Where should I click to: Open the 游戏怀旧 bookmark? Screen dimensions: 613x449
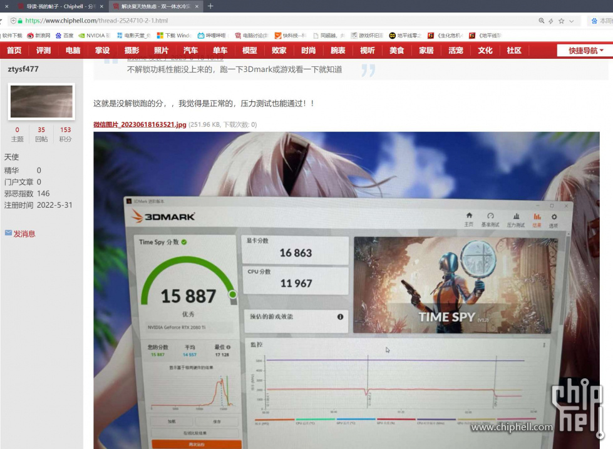tap(367, 36)
